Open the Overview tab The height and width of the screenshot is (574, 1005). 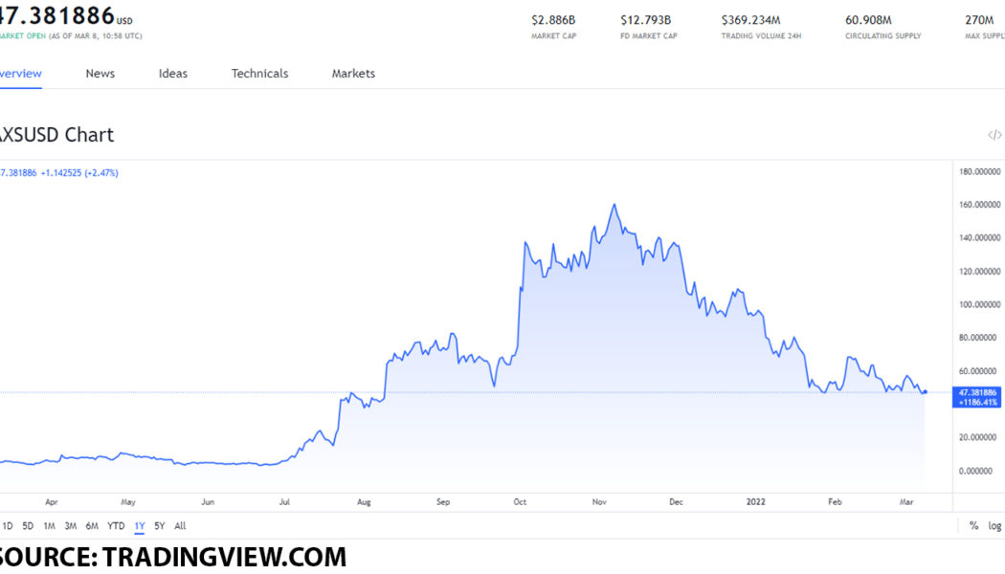19,74
